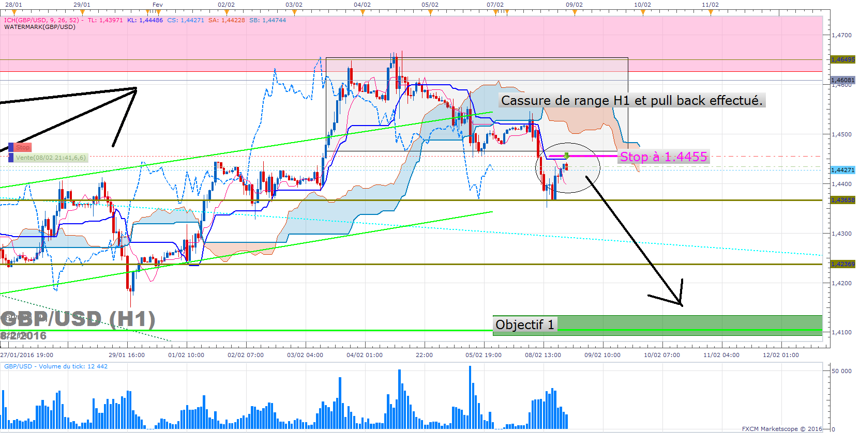
Task: Click the Vente(08/02 21:41,6,6) order label
Action: click(51, 158)
